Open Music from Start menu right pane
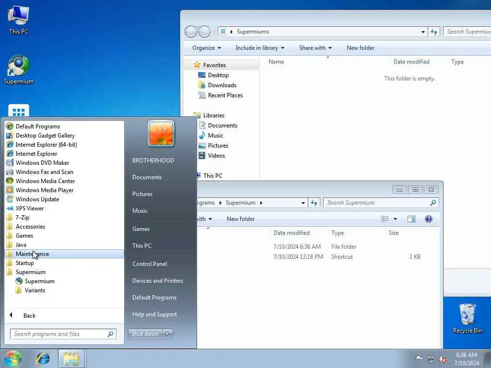The width and height of the screenshot is (491, 368). coord(140,211)
